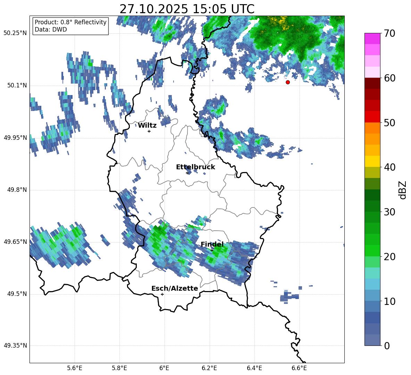Click the magenta top segment of colorbar

pyautogui.click(x=372, y=39)
